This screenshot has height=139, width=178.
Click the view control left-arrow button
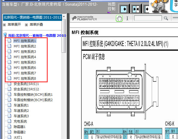pyautogui.click(x=147, y=9)
